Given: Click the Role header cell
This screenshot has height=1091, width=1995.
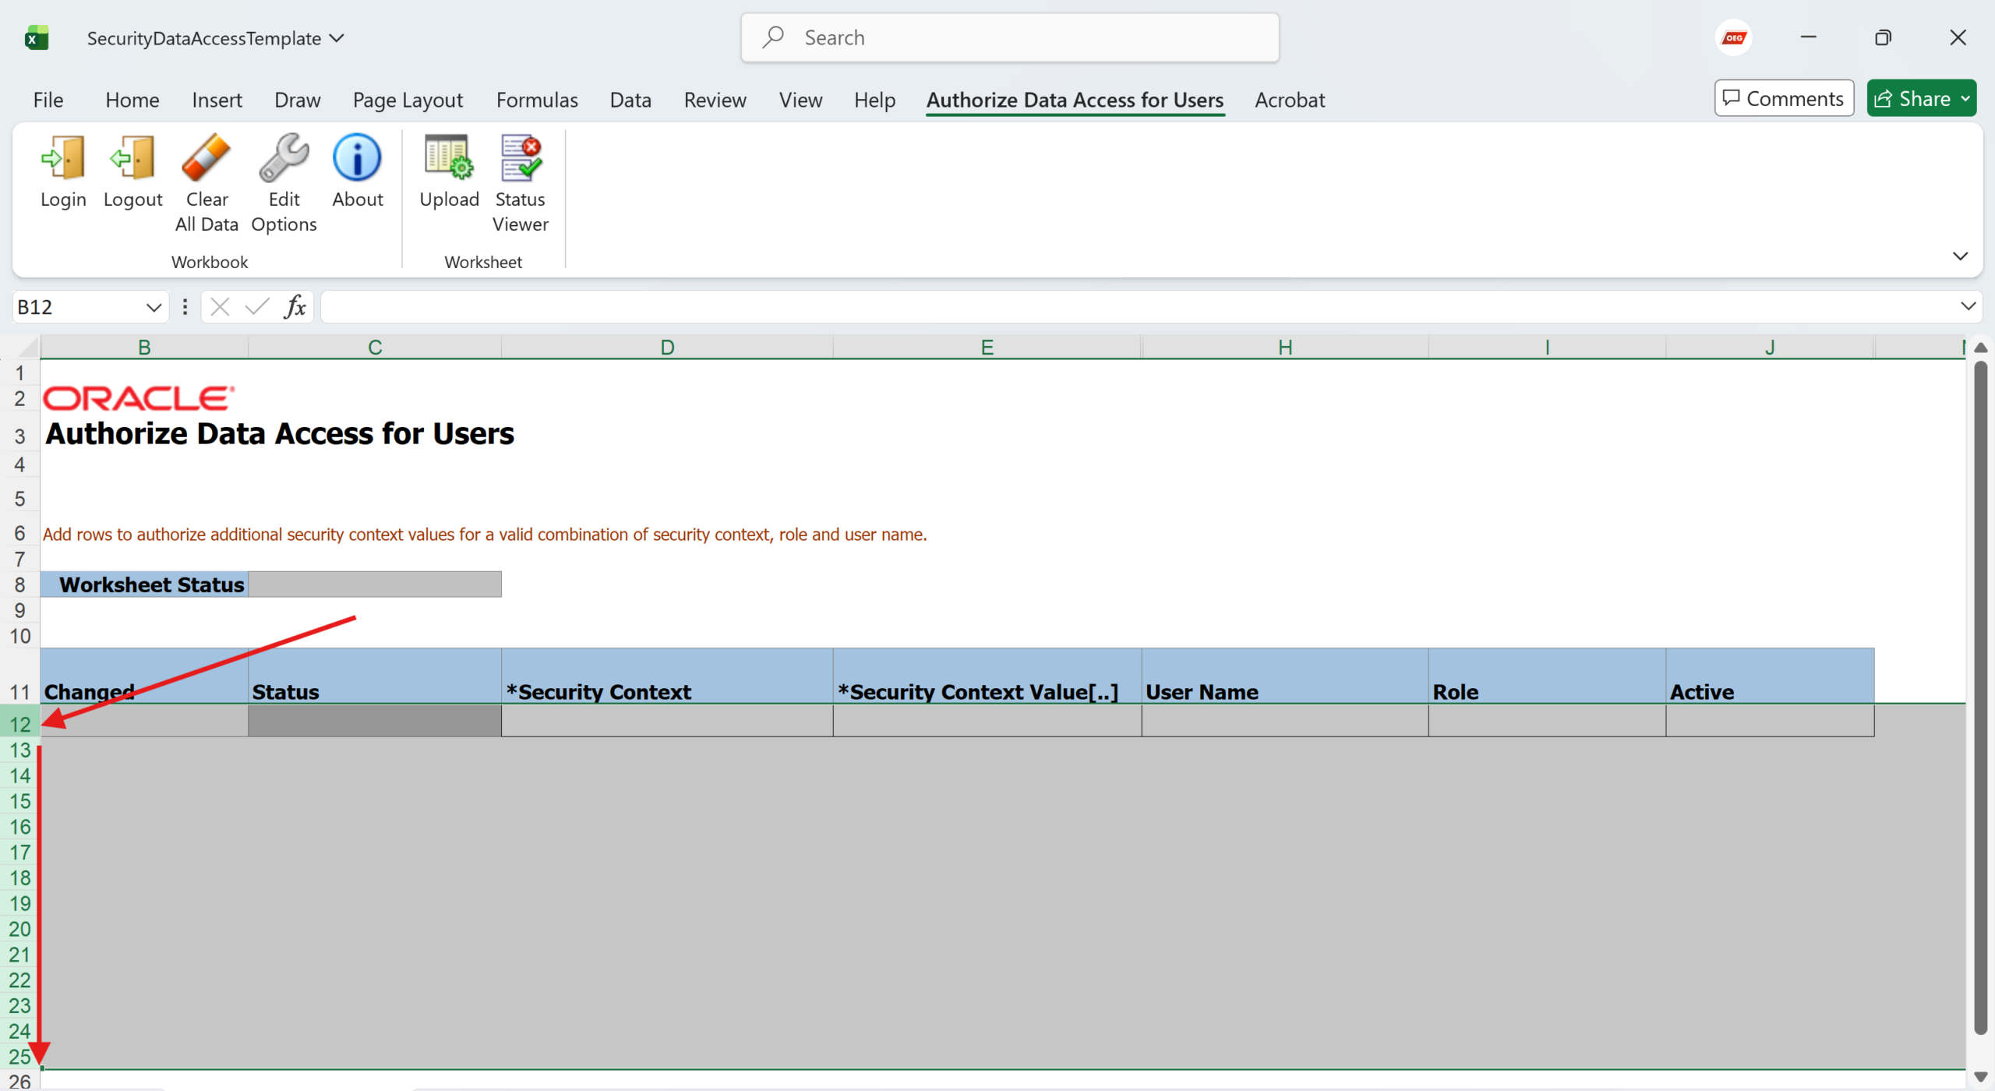Looking at the screenshot, I should coord(1547,676).
